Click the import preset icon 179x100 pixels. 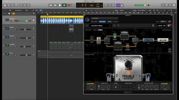click(x=114, y=26)
